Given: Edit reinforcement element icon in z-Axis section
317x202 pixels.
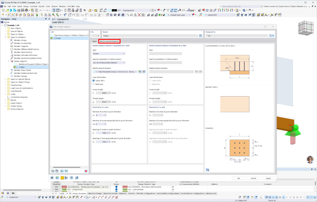Looking at the screenshot, I should click(144, 72).
